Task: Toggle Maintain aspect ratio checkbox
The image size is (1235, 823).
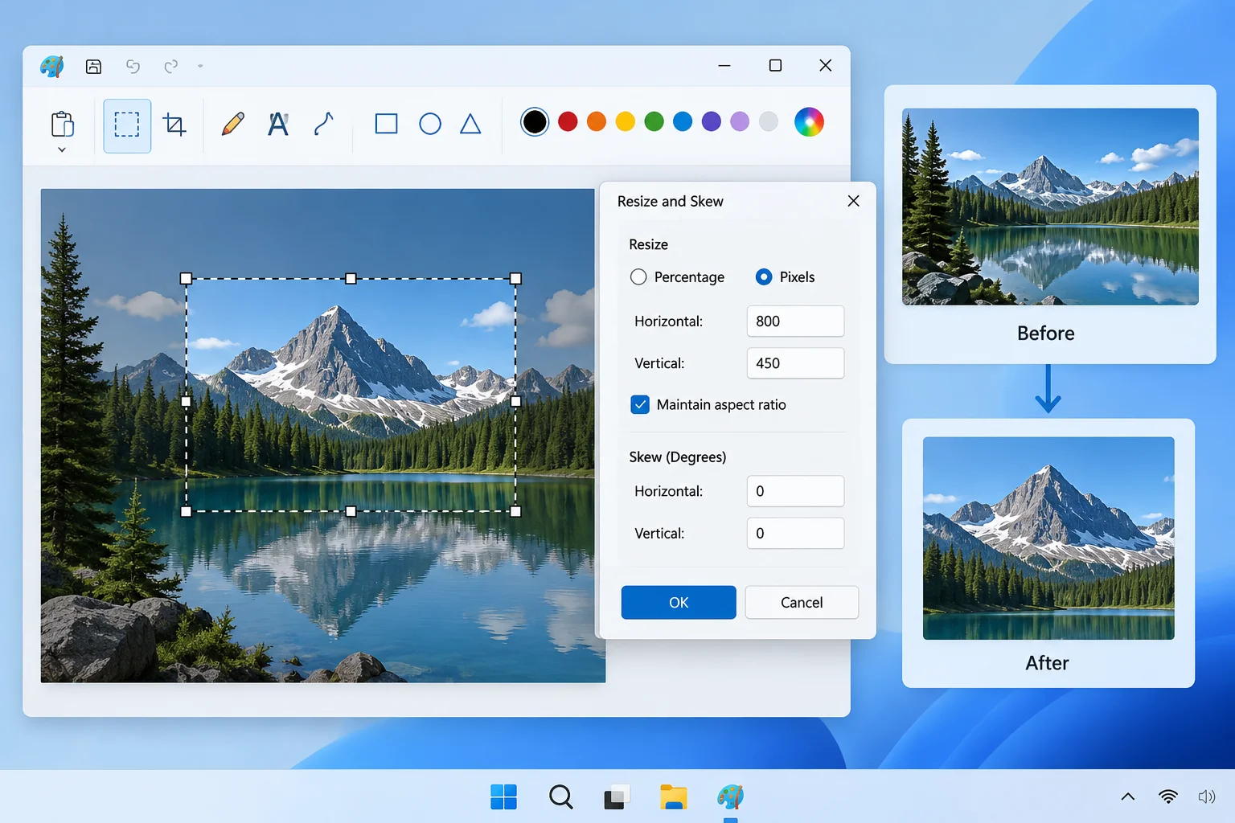Action: click(640, 405)
